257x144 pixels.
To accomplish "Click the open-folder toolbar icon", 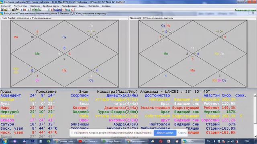I will pos(6,10).
